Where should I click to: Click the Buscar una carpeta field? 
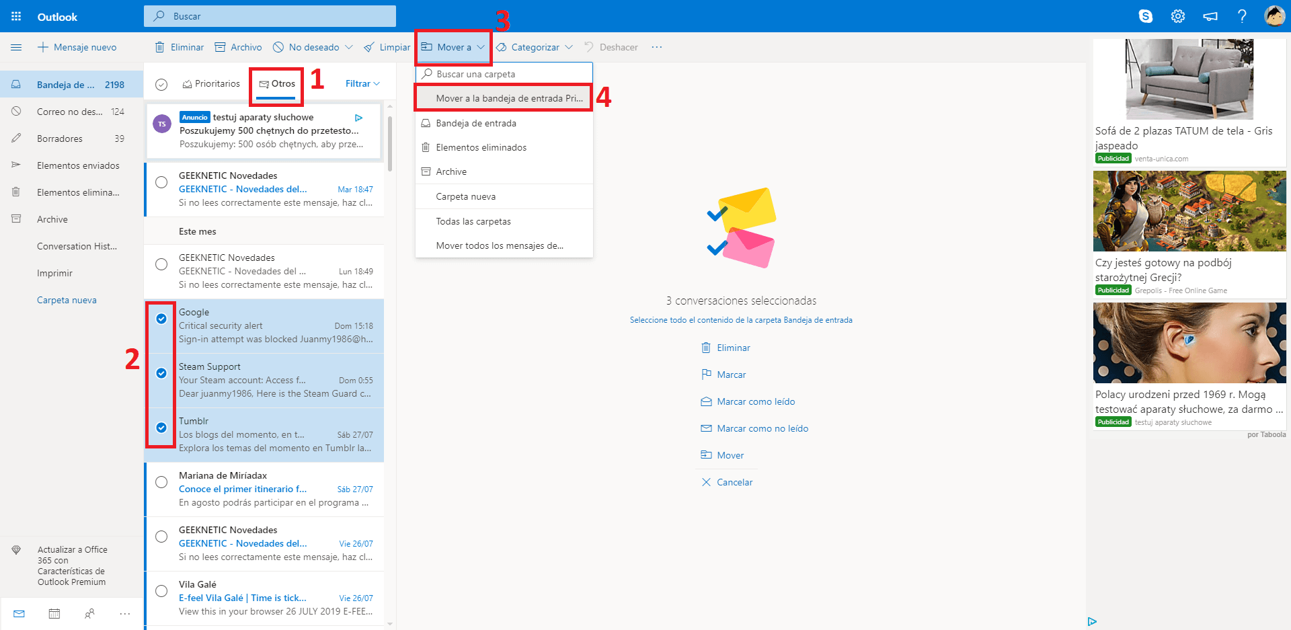click(504, 74)
